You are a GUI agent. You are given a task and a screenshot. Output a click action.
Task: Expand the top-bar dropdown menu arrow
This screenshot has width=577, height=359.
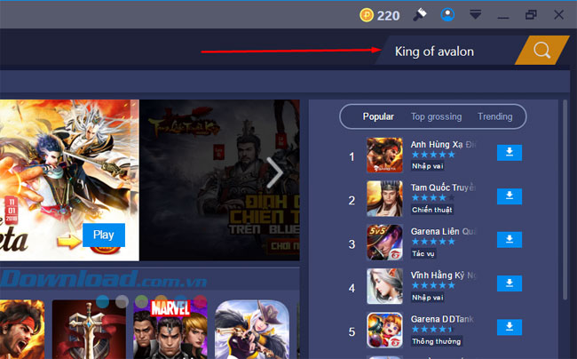476,14
